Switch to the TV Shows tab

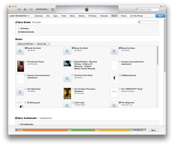(x=92, y=16)
